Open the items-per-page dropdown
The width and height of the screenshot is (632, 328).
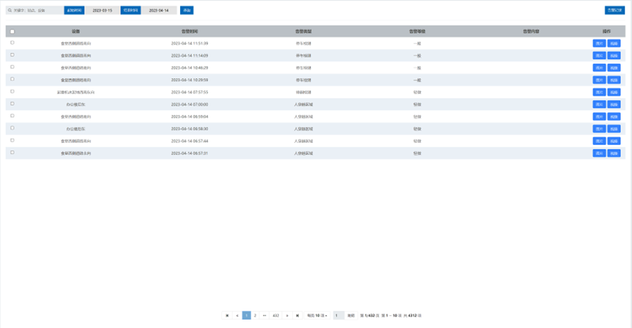coord(317,315)
